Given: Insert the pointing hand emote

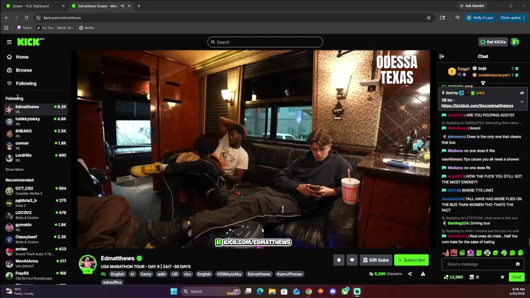Looking at the screenshot, I should 446,252.
